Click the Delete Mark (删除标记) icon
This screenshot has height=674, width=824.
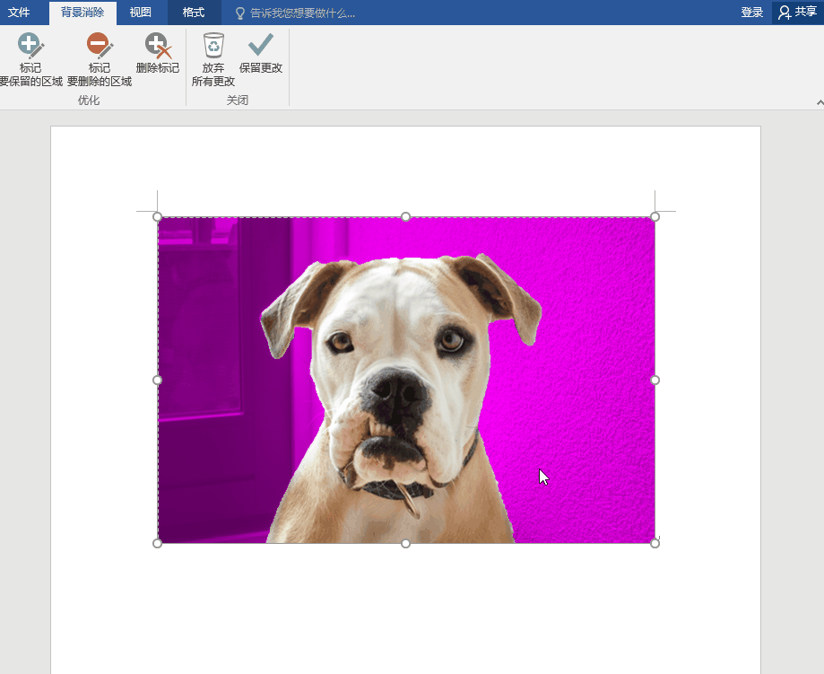click(x=158, y=53)
